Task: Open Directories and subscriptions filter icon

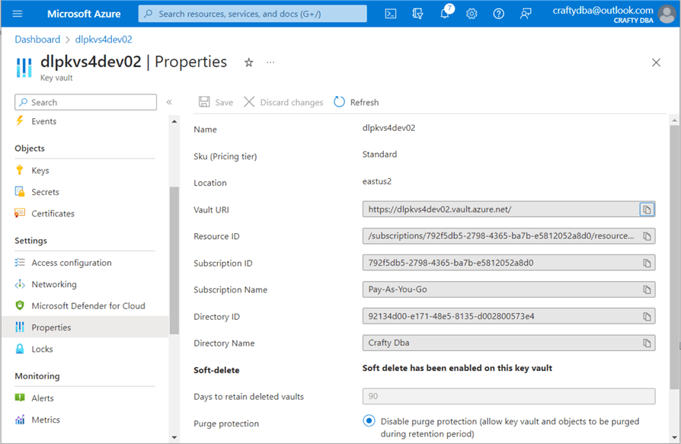Action: coord(417,14)
